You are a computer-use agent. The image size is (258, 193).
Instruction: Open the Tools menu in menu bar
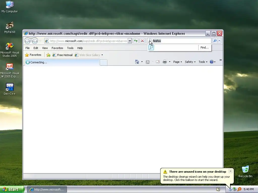point(70,48)
